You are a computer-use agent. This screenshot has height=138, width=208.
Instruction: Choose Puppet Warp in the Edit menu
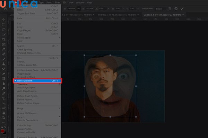pyautogui.click(x=37, y=74)
